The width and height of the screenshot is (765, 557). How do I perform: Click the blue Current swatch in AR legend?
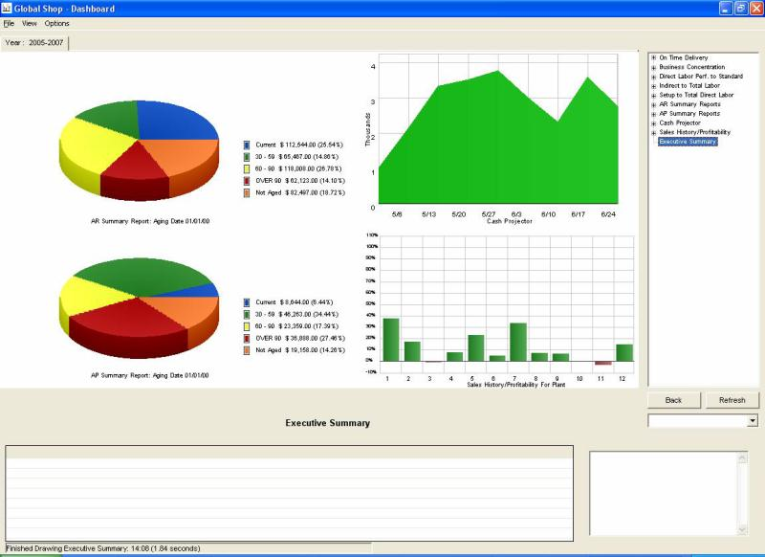[x=247, y=145]
